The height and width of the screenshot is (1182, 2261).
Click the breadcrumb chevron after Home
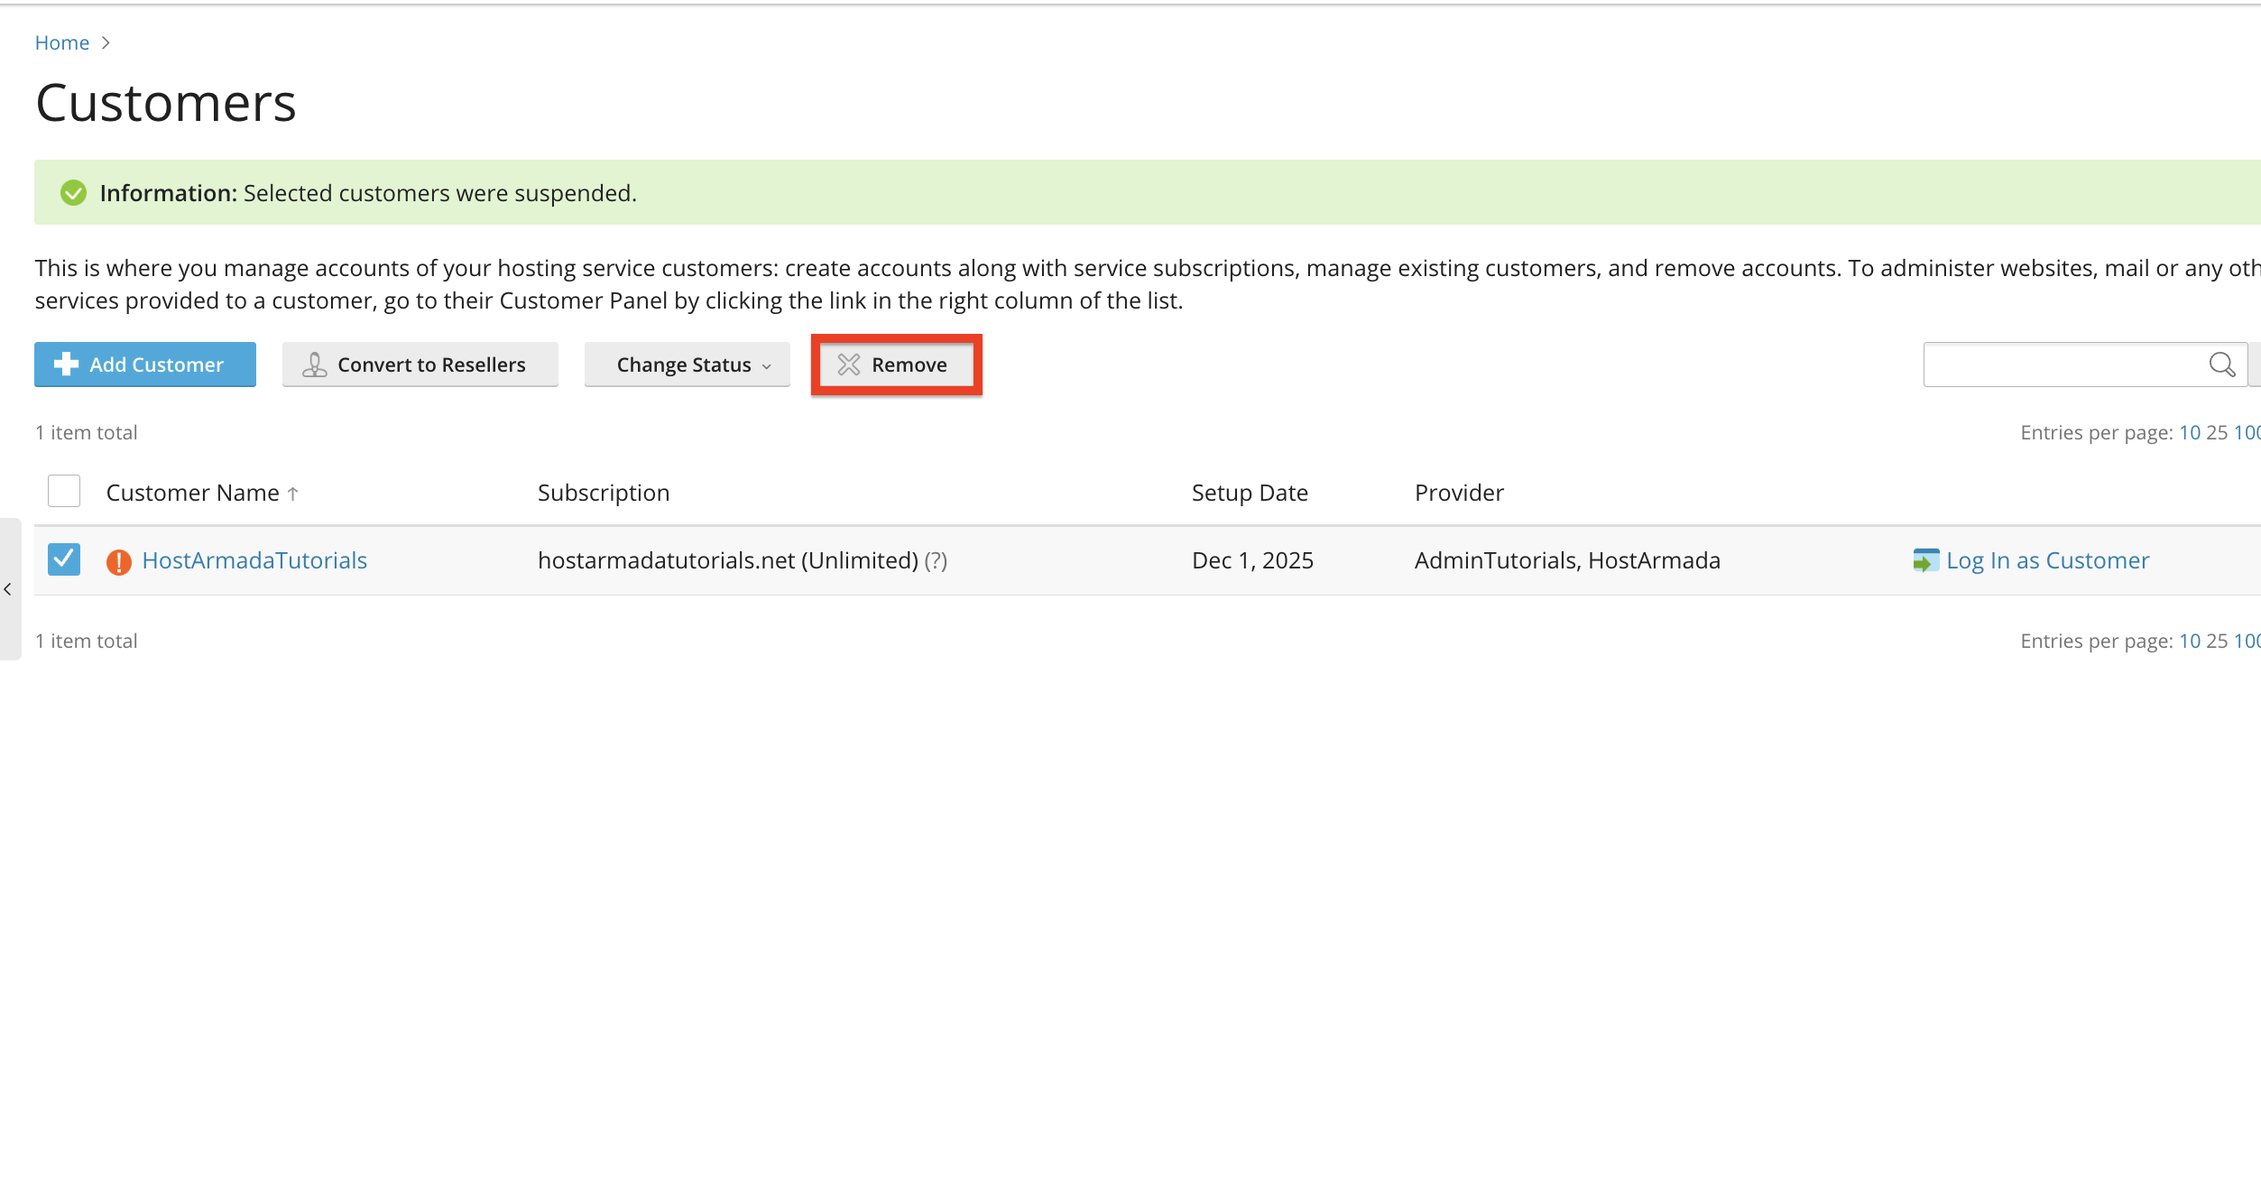106,43
